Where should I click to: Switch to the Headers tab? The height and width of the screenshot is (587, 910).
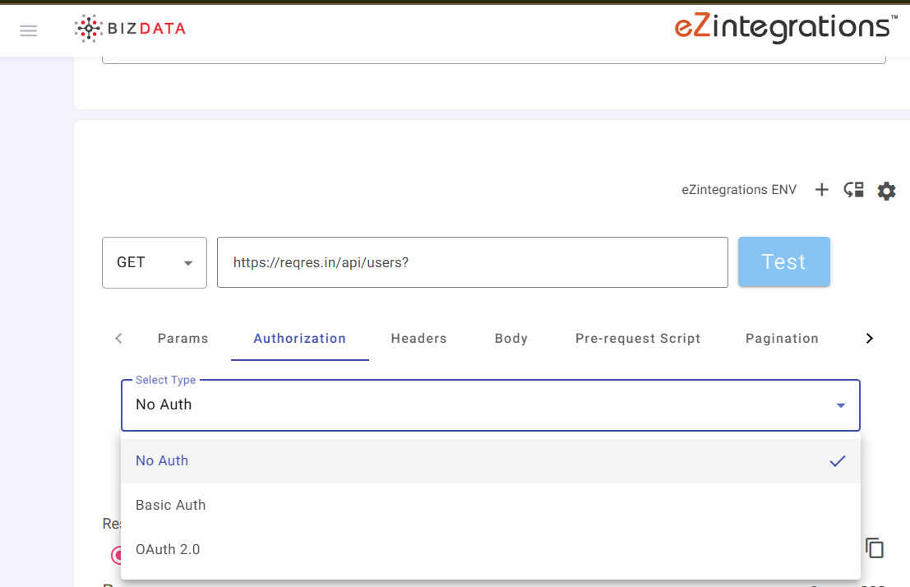(x=418, y=339)
